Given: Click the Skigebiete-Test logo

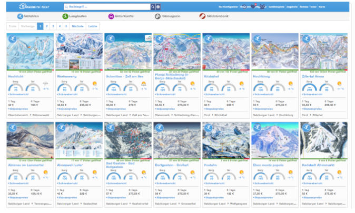Looking at the screenshot, I should (34, 6).
